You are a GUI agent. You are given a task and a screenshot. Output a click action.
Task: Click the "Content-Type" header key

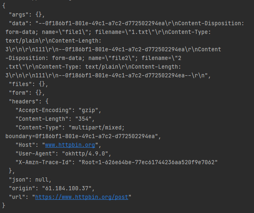(x=39, y=128)
